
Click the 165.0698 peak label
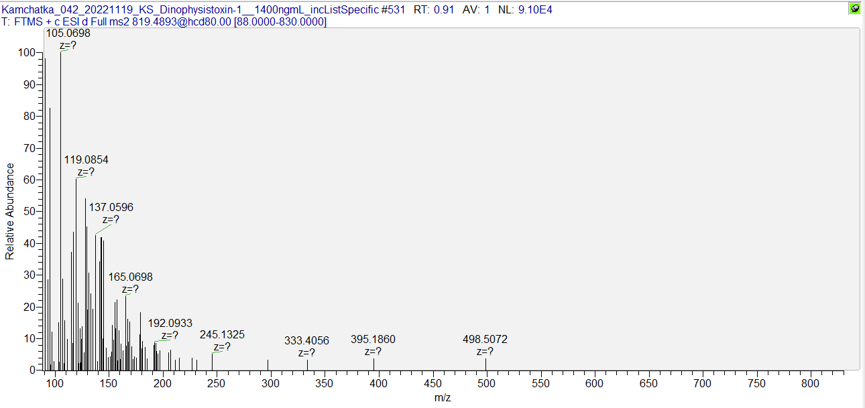point(131,277)
